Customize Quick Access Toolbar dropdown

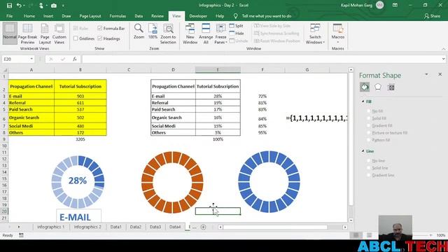tap(63, 6)
